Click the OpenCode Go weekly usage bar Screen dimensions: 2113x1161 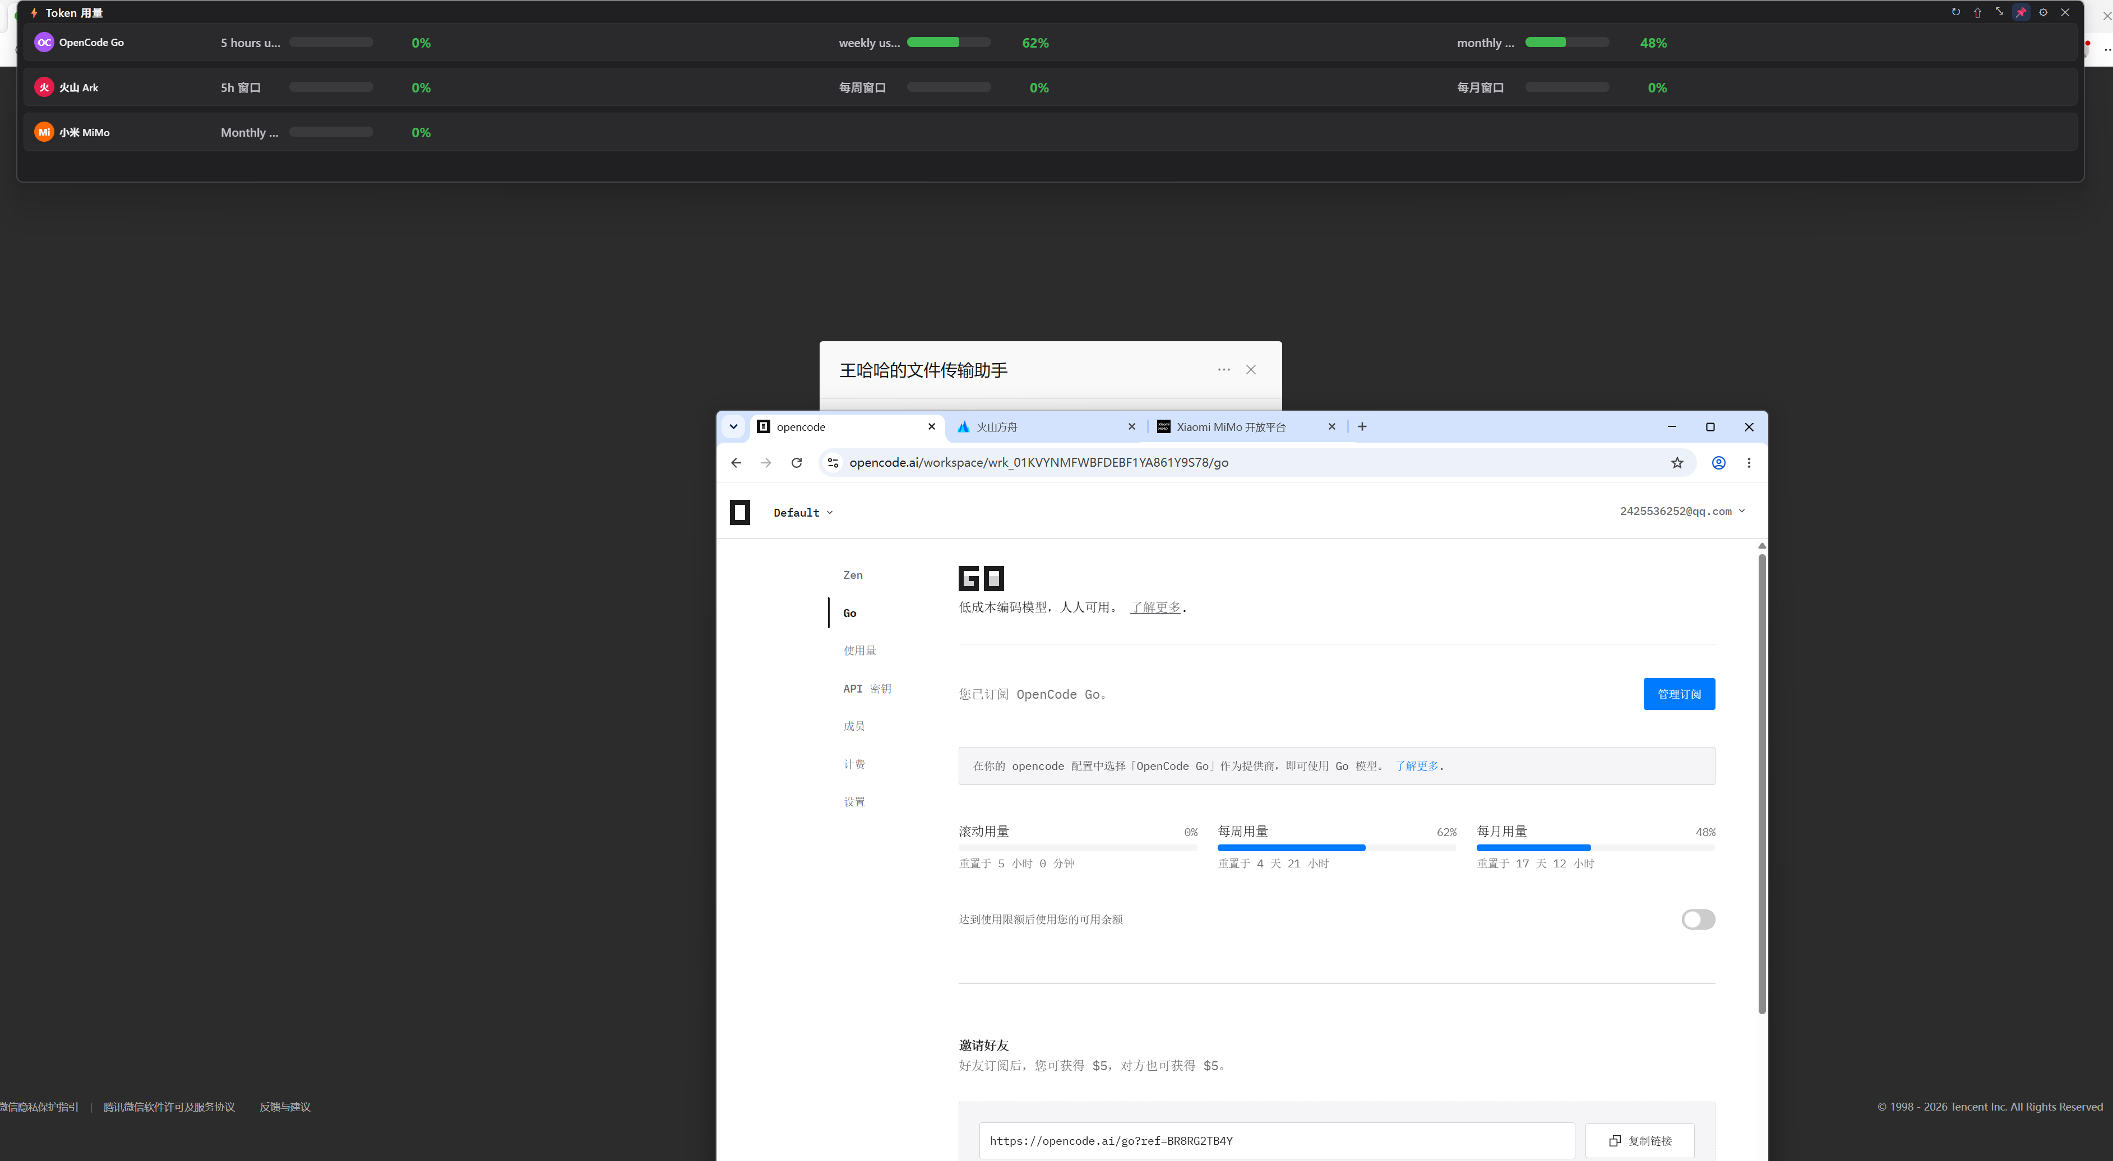948,43
